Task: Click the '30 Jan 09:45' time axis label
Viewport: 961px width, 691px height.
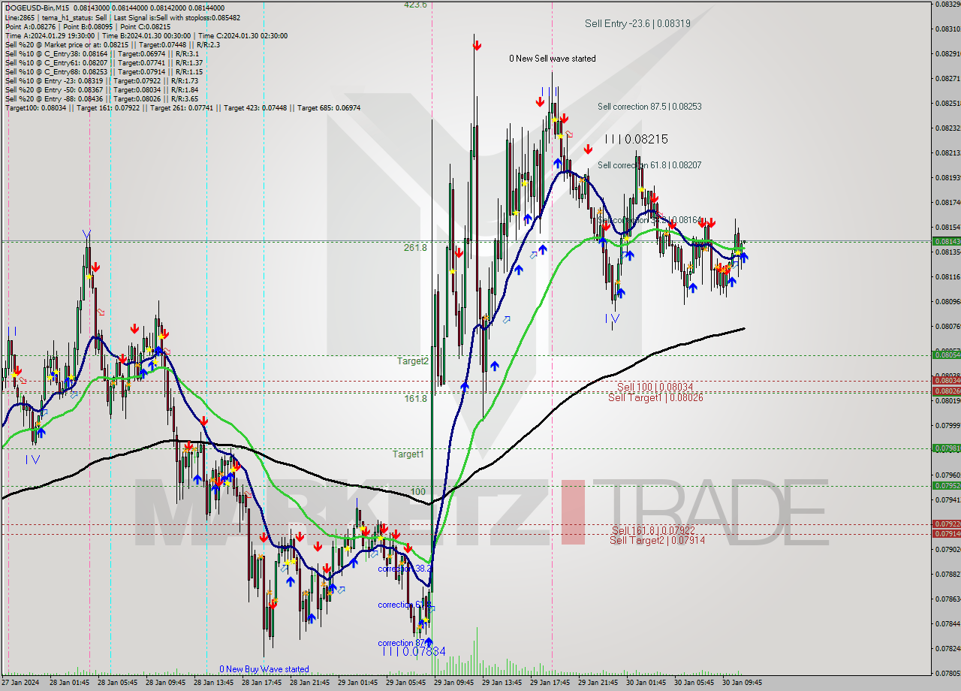Action: tap(742, 683)
